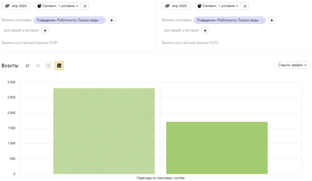Add people condition plus in апр 2023 segment

pyautogui.click(x=205, y=31)
